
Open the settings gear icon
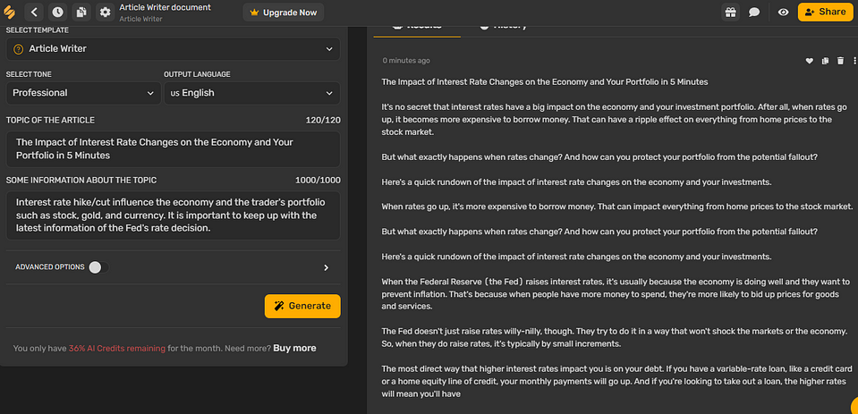pyautogui.click(x=105, y=13)
